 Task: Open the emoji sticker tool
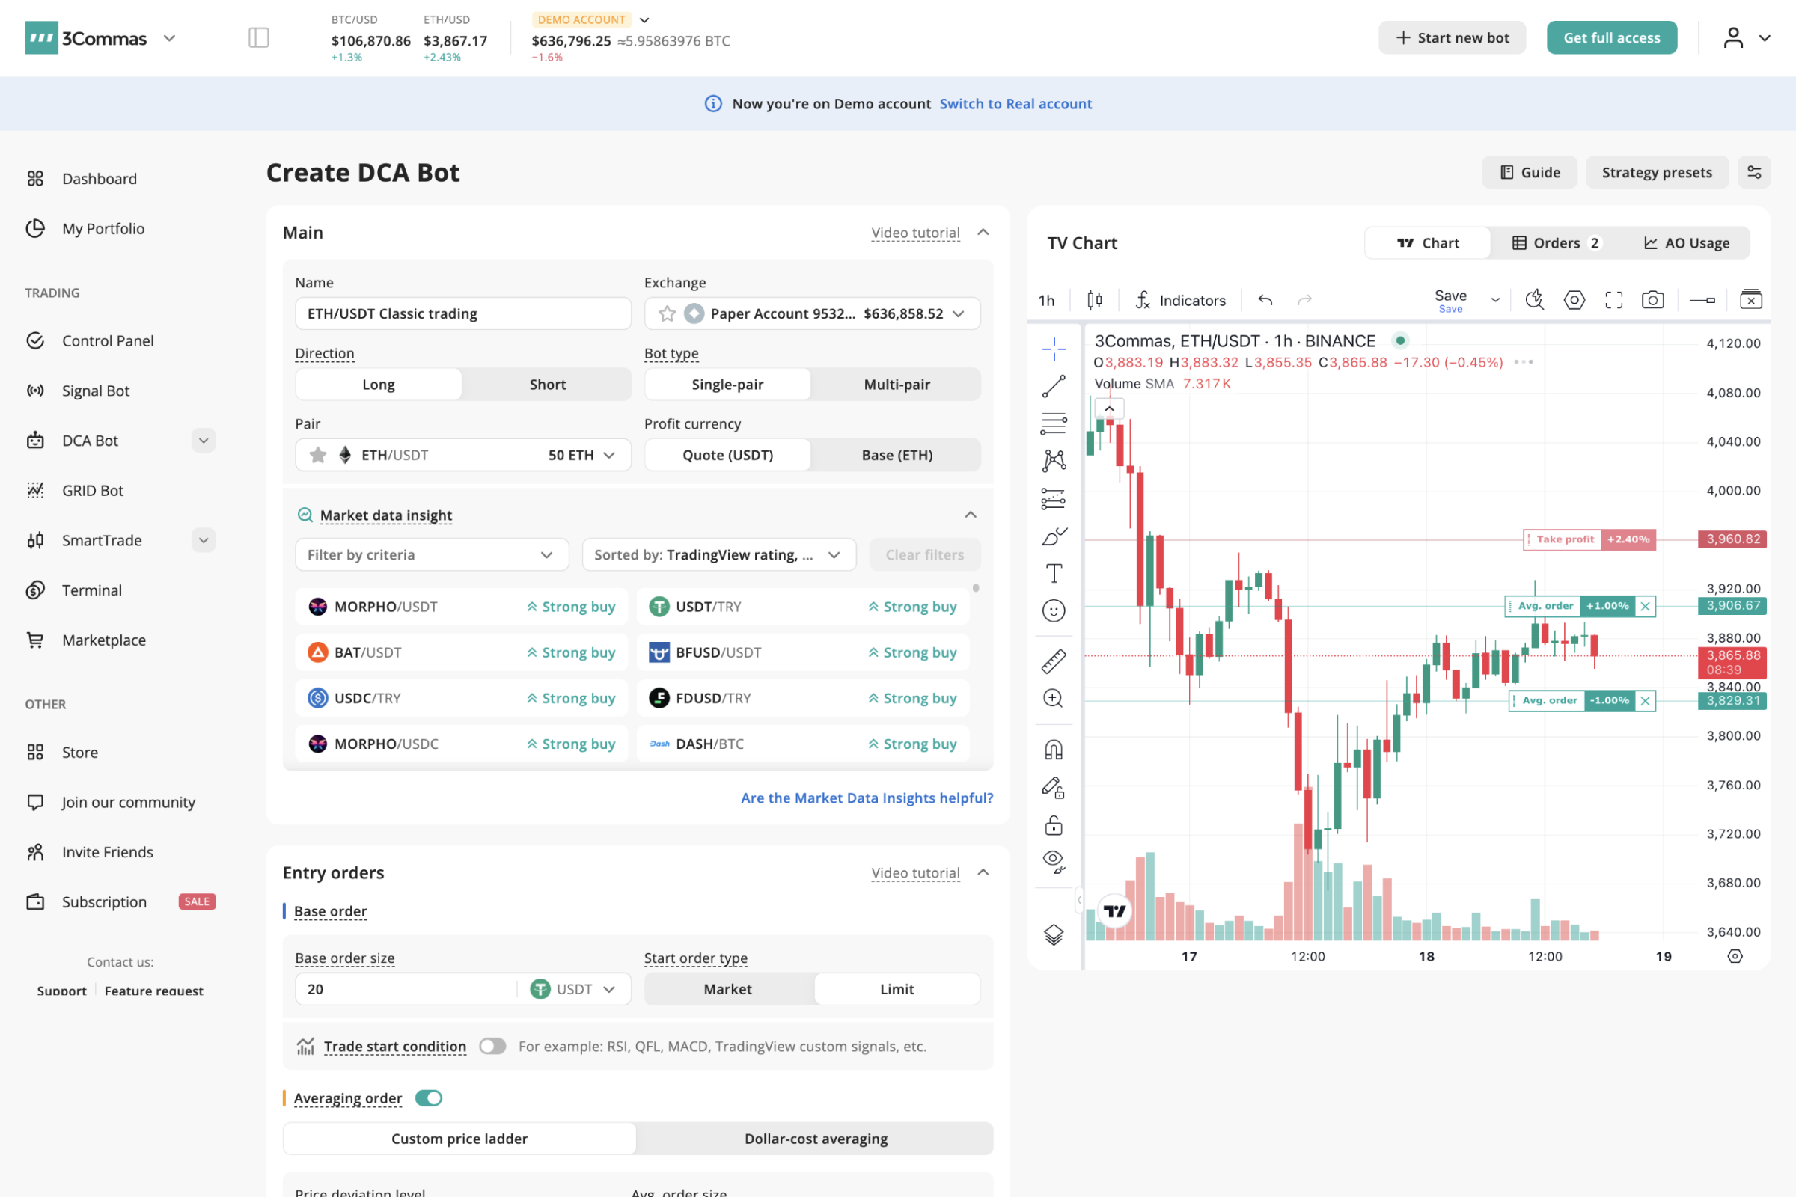pyautogui.click(x=1054, y=610)
